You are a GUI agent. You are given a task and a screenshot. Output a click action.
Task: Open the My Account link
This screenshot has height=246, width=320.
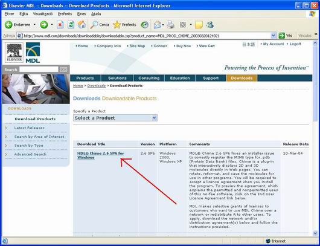coord(274,44)
